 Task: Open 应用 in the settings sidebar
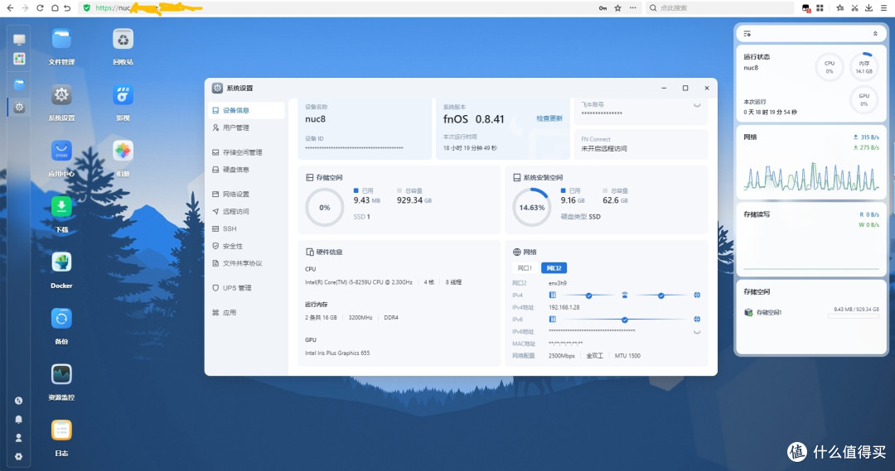pos(247,312)
